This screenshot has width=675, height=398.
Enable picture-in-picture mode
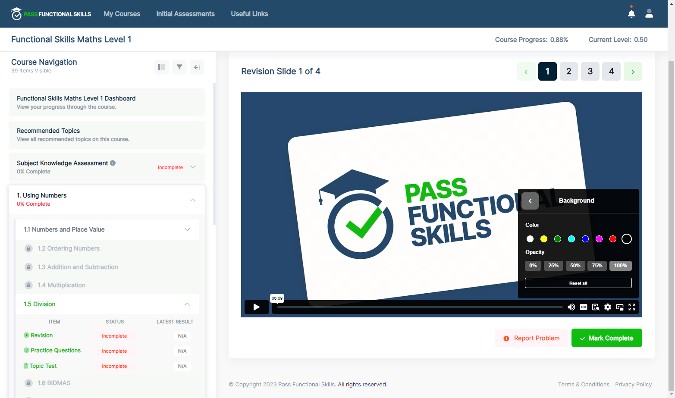[620, 307]
